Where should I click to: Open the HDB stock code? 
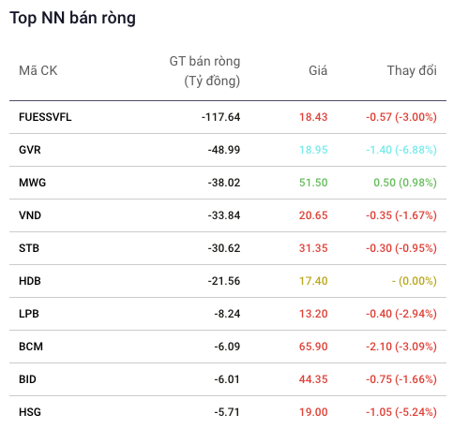[x=30, y=281]
